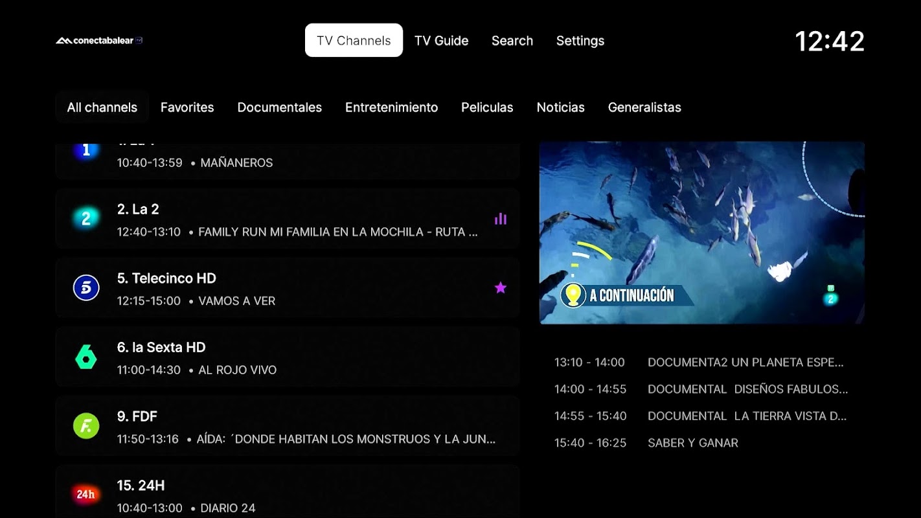Viewport: 921px width, 518px height.
Task: Toggle the favorite star on Telecinco HD
Action: coord(501,287)
